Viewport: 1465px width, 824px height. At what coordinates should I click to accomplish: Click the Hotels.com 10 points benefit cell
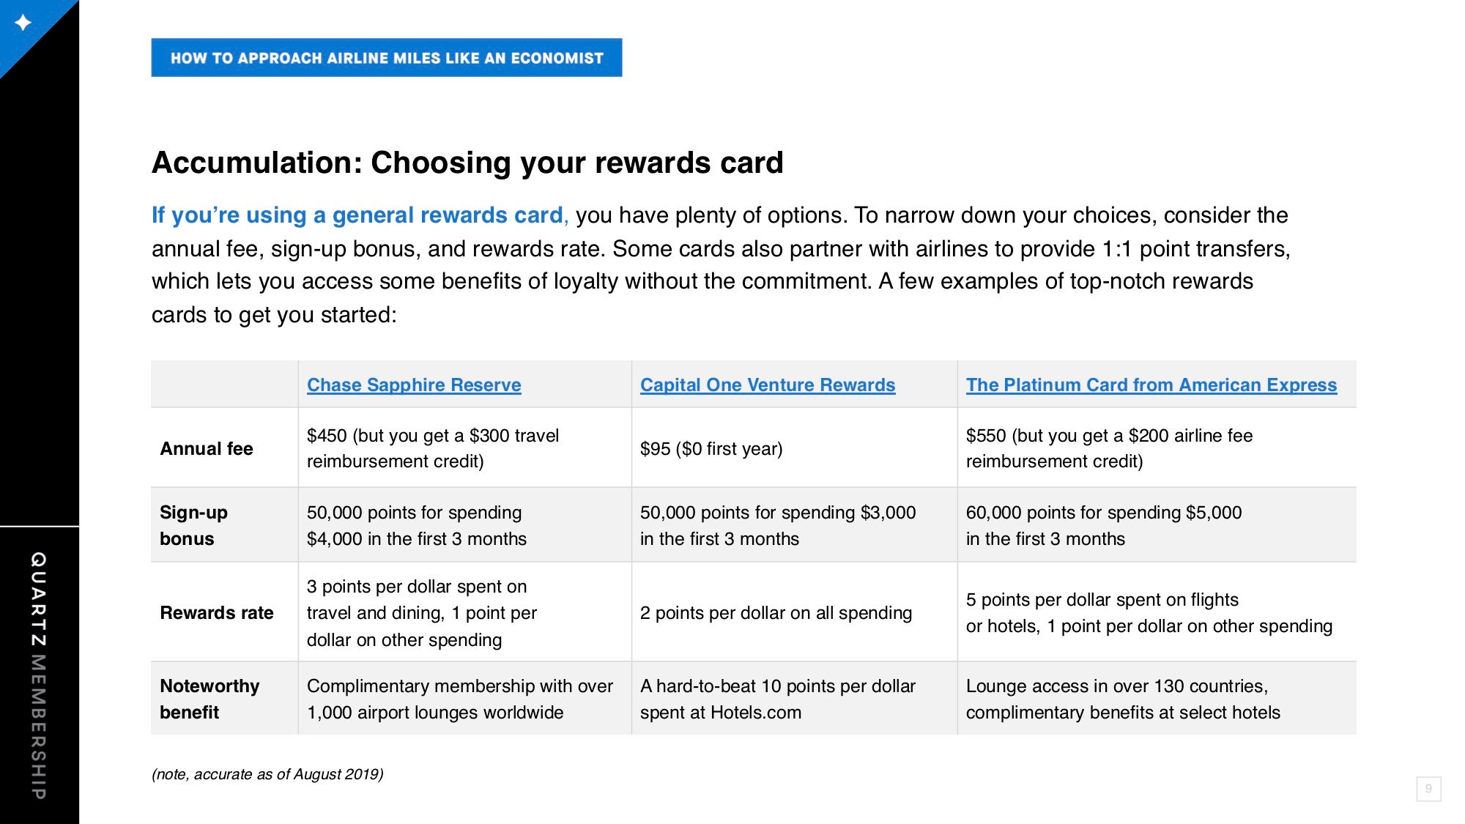795,699
